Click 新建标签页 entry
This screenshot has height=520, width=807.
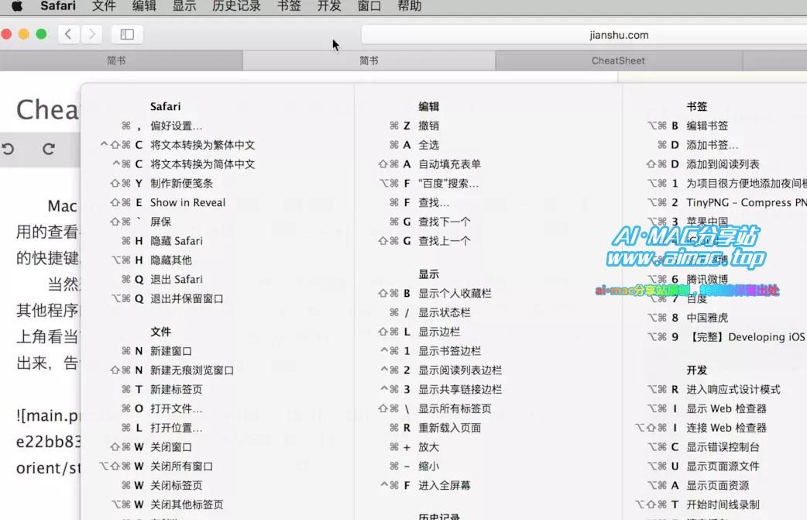pos(176,389)
